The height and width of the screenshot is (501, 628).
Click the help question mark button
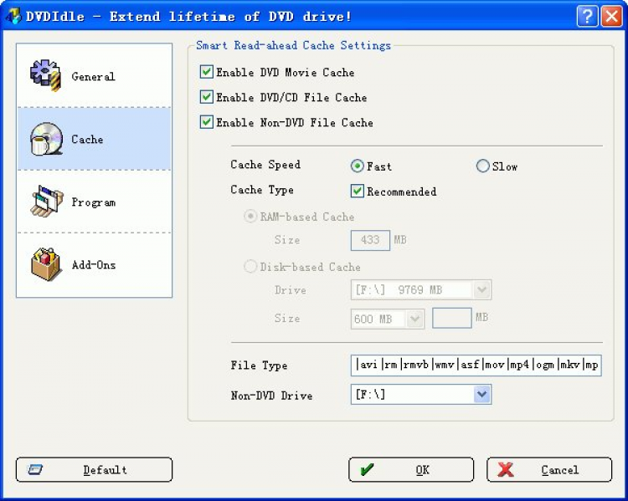(587, 17)
